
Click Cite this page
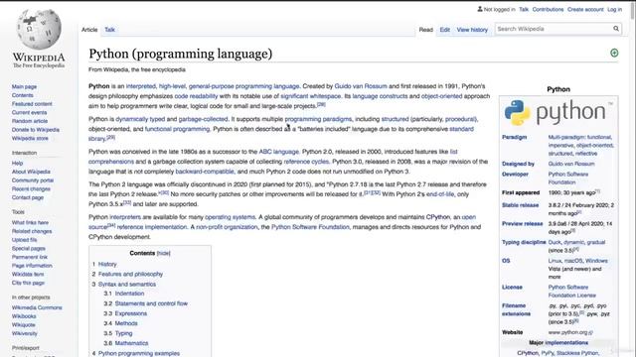coord(28,283)
